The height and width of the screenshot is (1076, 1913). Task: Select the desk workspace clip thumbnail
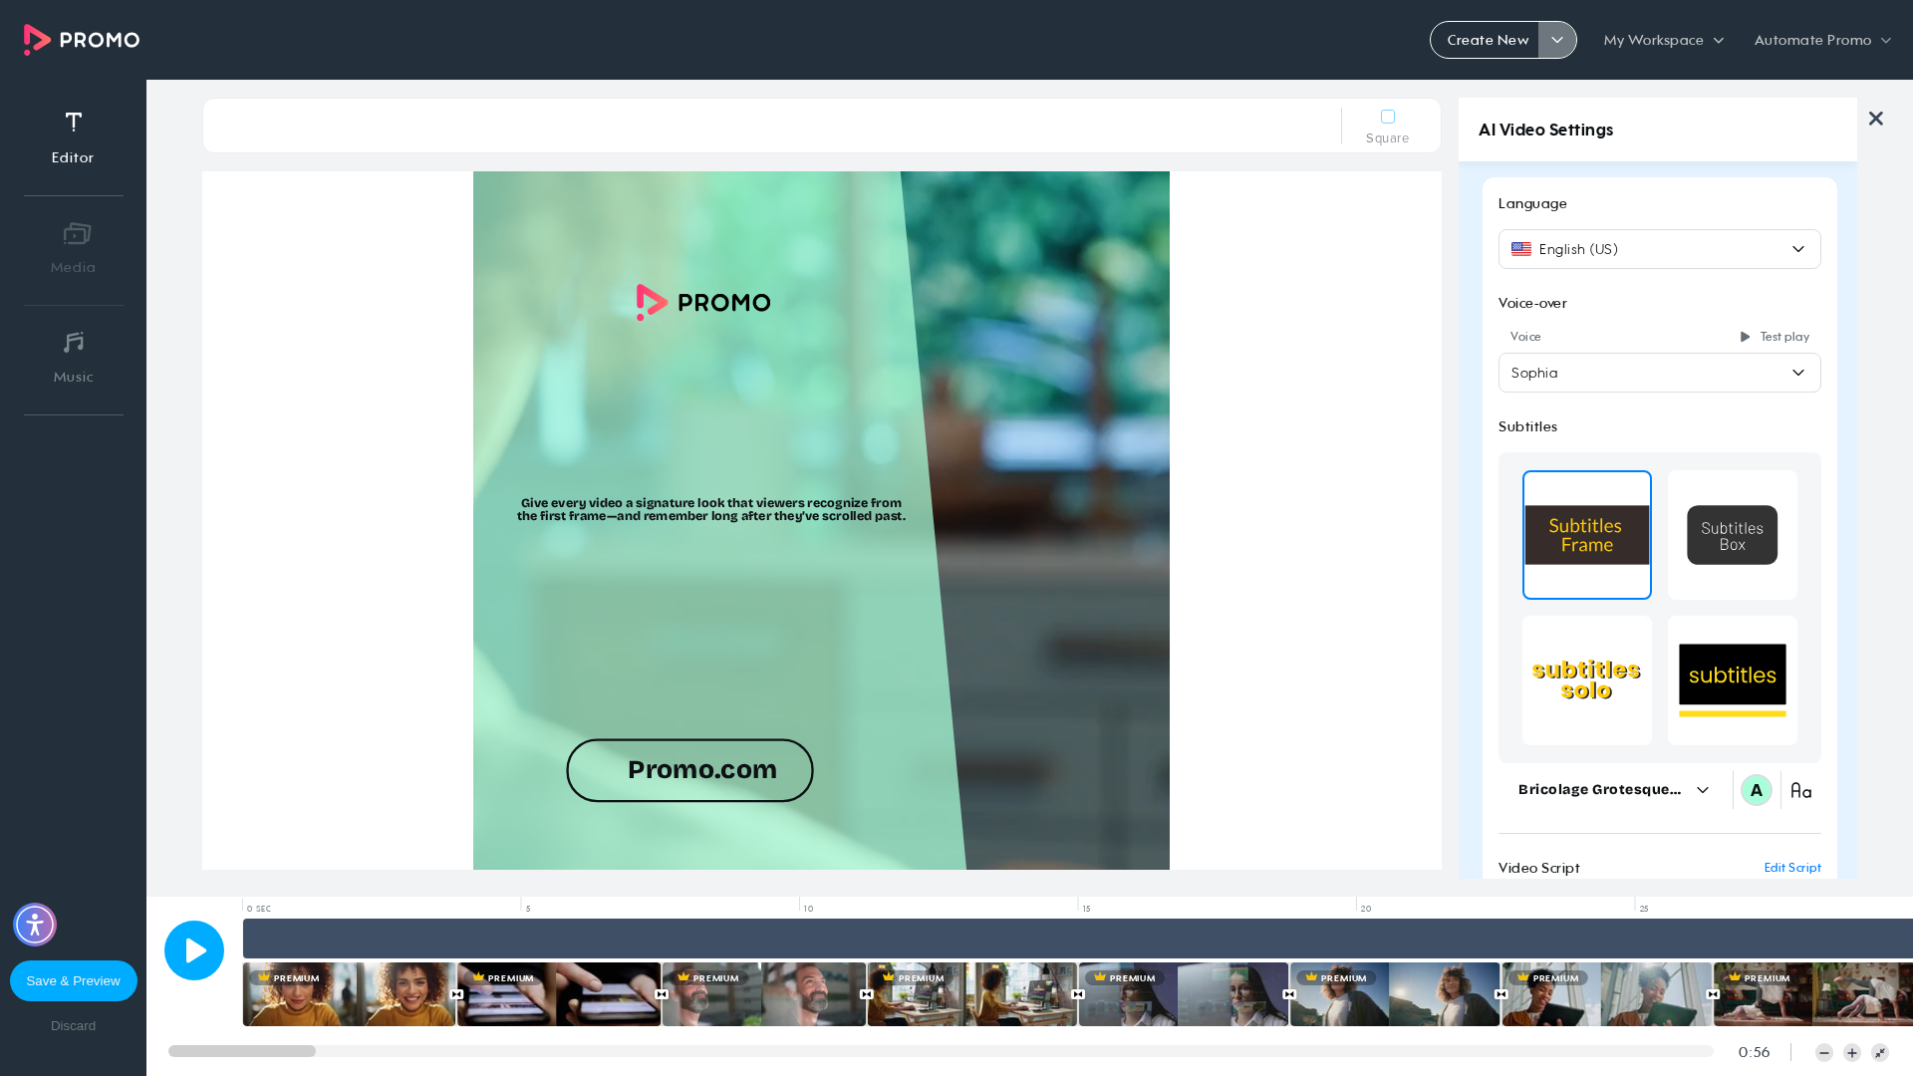point(972,994)
